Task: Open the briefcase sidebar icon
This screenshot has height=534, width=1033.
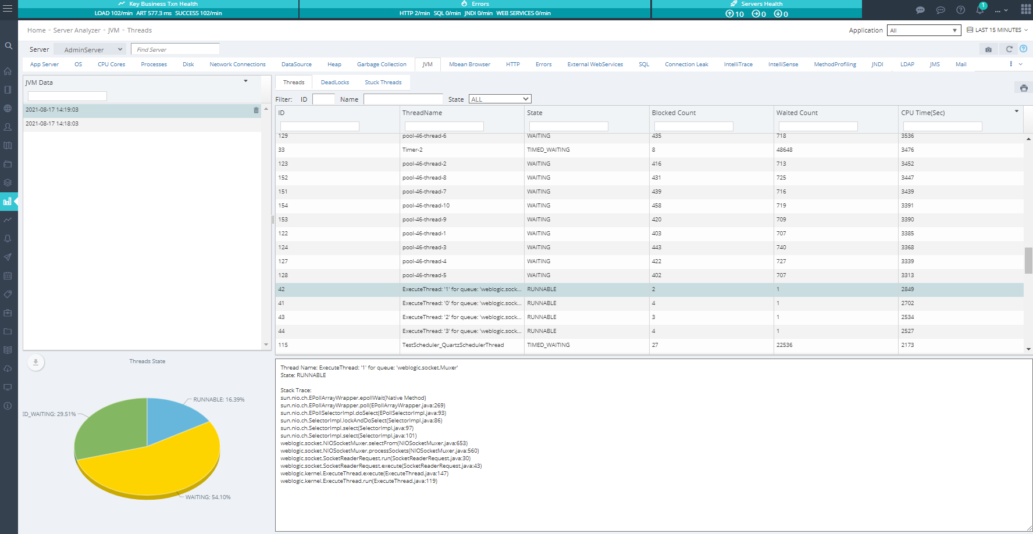Action: pos(8,313)
